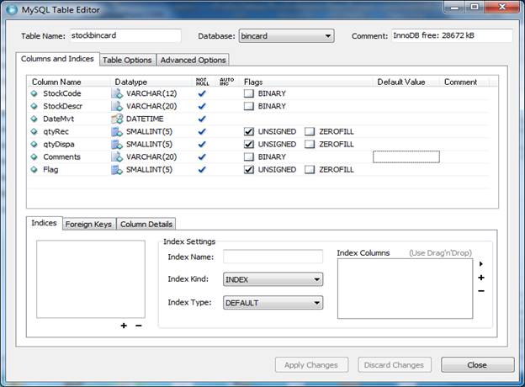Toggle NOT NULL checkmark for StockCode
Viewport: 525px width, 387px height.
pyautogui.click(x=202, y=93)
